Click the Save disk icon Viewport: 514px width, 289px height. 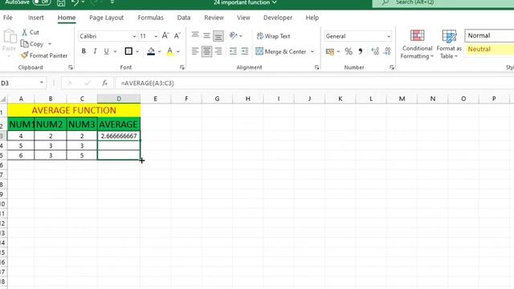point(61,3)
